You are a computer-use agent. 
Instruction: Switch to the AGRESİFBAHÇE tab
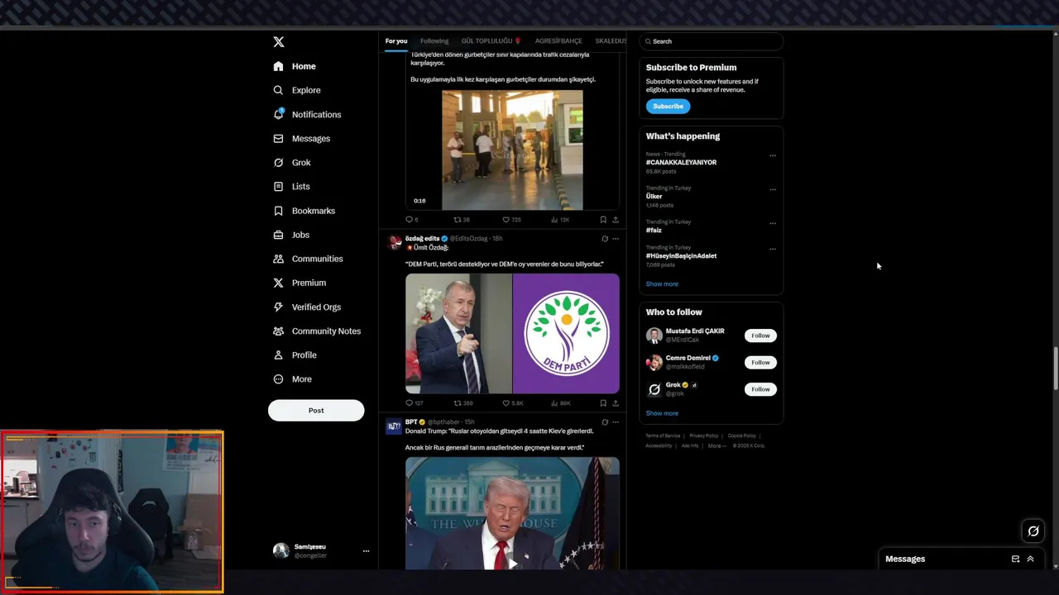558,41
